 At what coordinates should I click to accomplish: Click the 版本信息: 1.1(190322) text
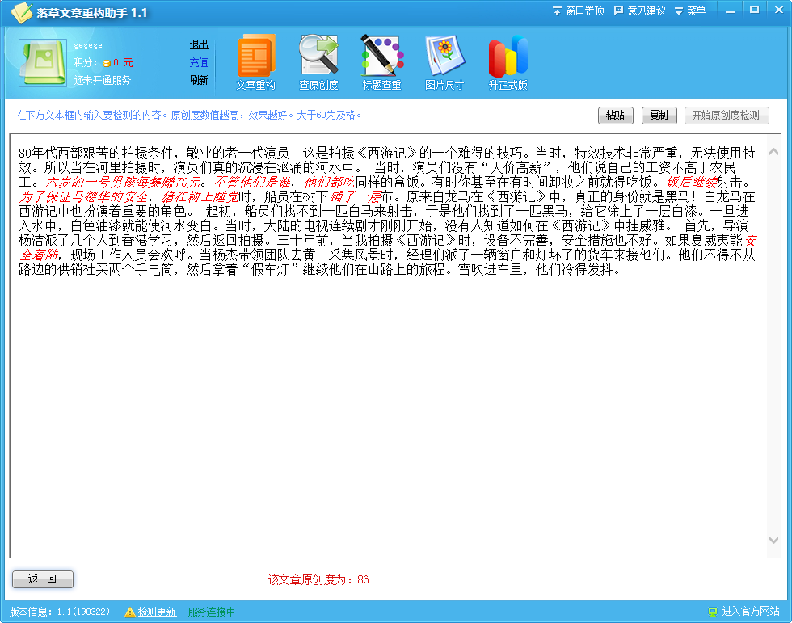tap(60, 612)
